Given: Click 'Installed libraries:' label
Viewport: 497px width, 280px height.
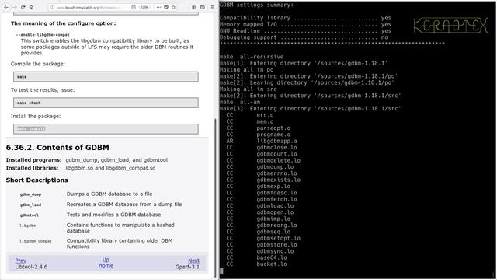Looking at the screenshot, I should 32,168.
